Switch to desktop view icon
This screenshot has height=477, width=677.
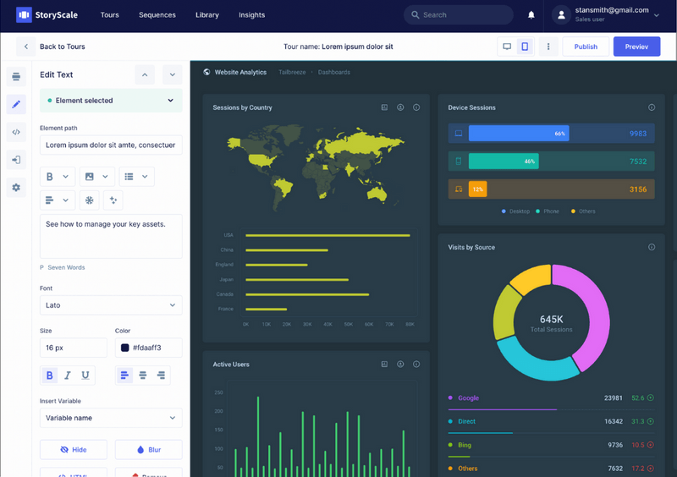507,47
